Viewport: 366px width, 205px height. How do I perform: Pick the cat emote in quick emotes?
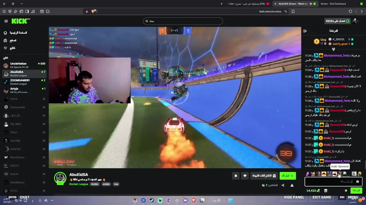click(313, 174)
